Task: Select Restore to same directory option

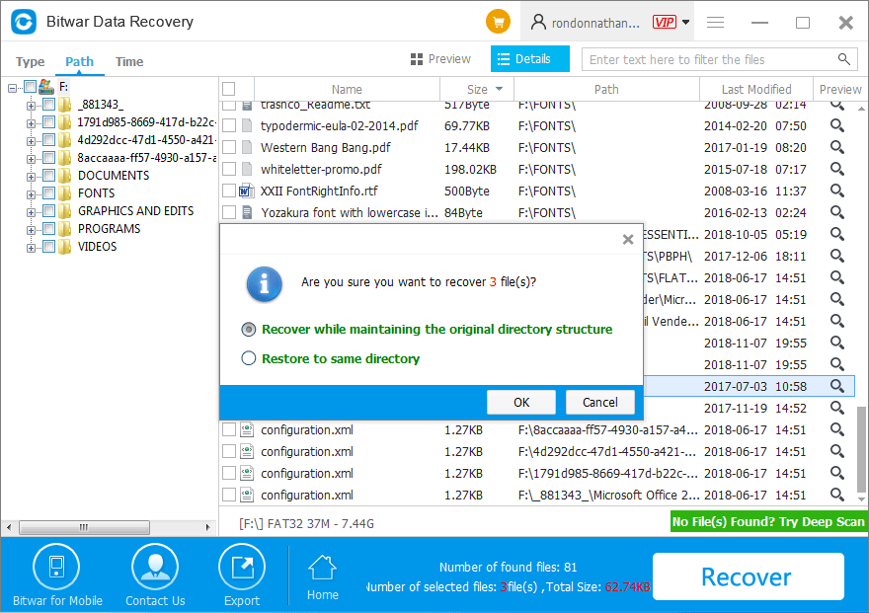Action: coord(248,358)
